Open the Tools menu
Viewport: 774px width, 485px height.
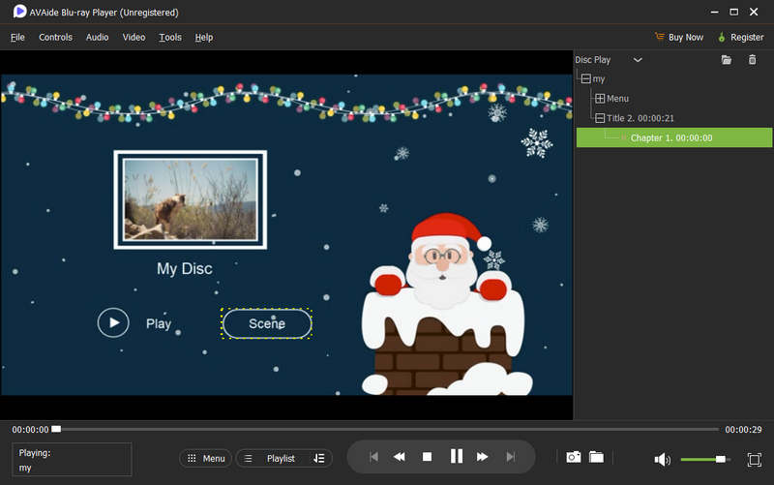[170, 37]
